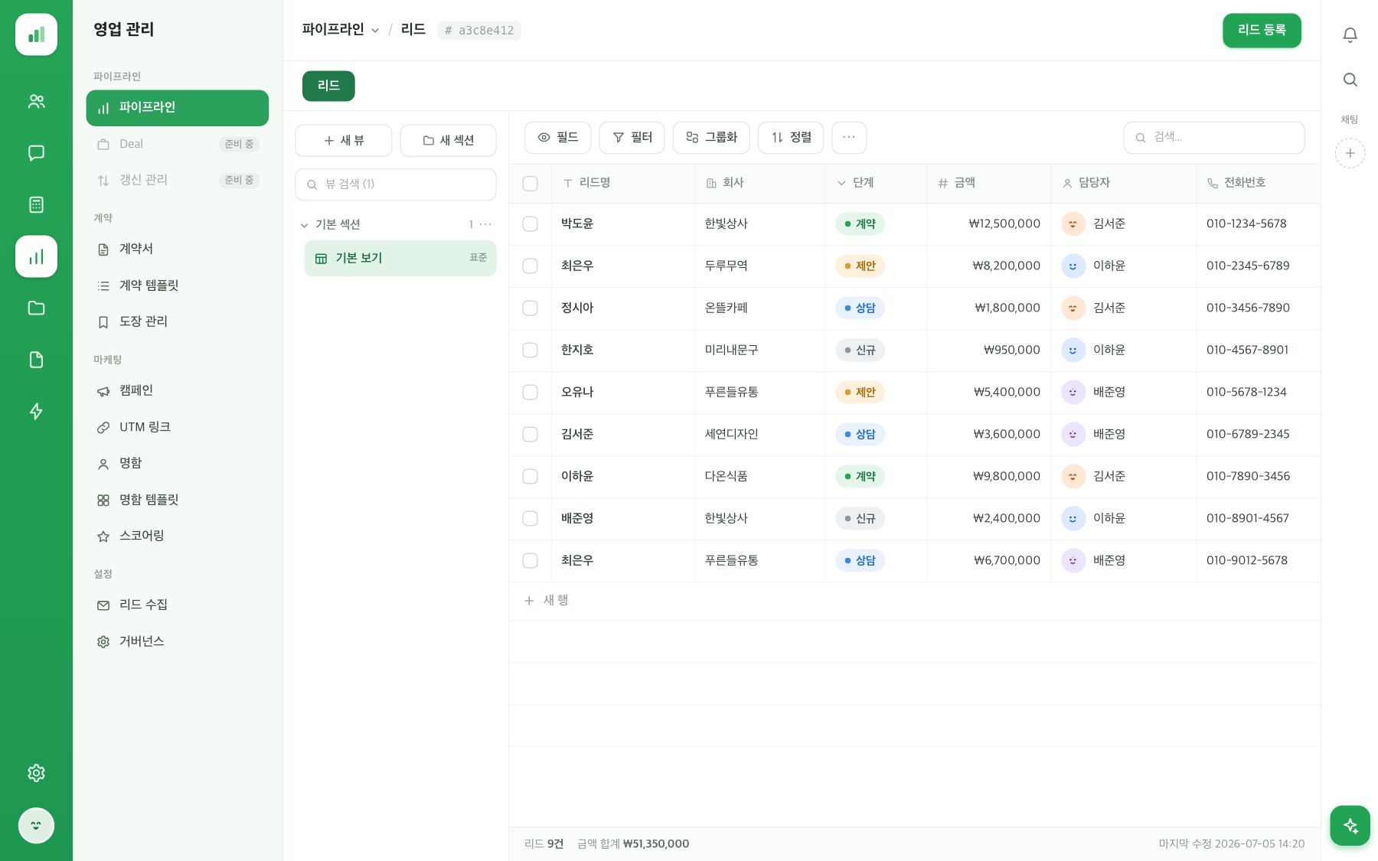This screenshot has width=1378, height=861.
Task: Open the 그룹화 grouping menu
Action: [x=711, y=138]
